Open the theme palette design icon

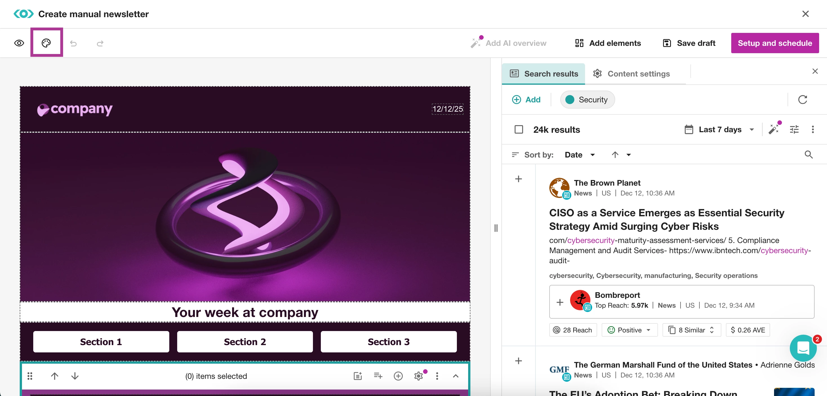click(x=46, y=43)
